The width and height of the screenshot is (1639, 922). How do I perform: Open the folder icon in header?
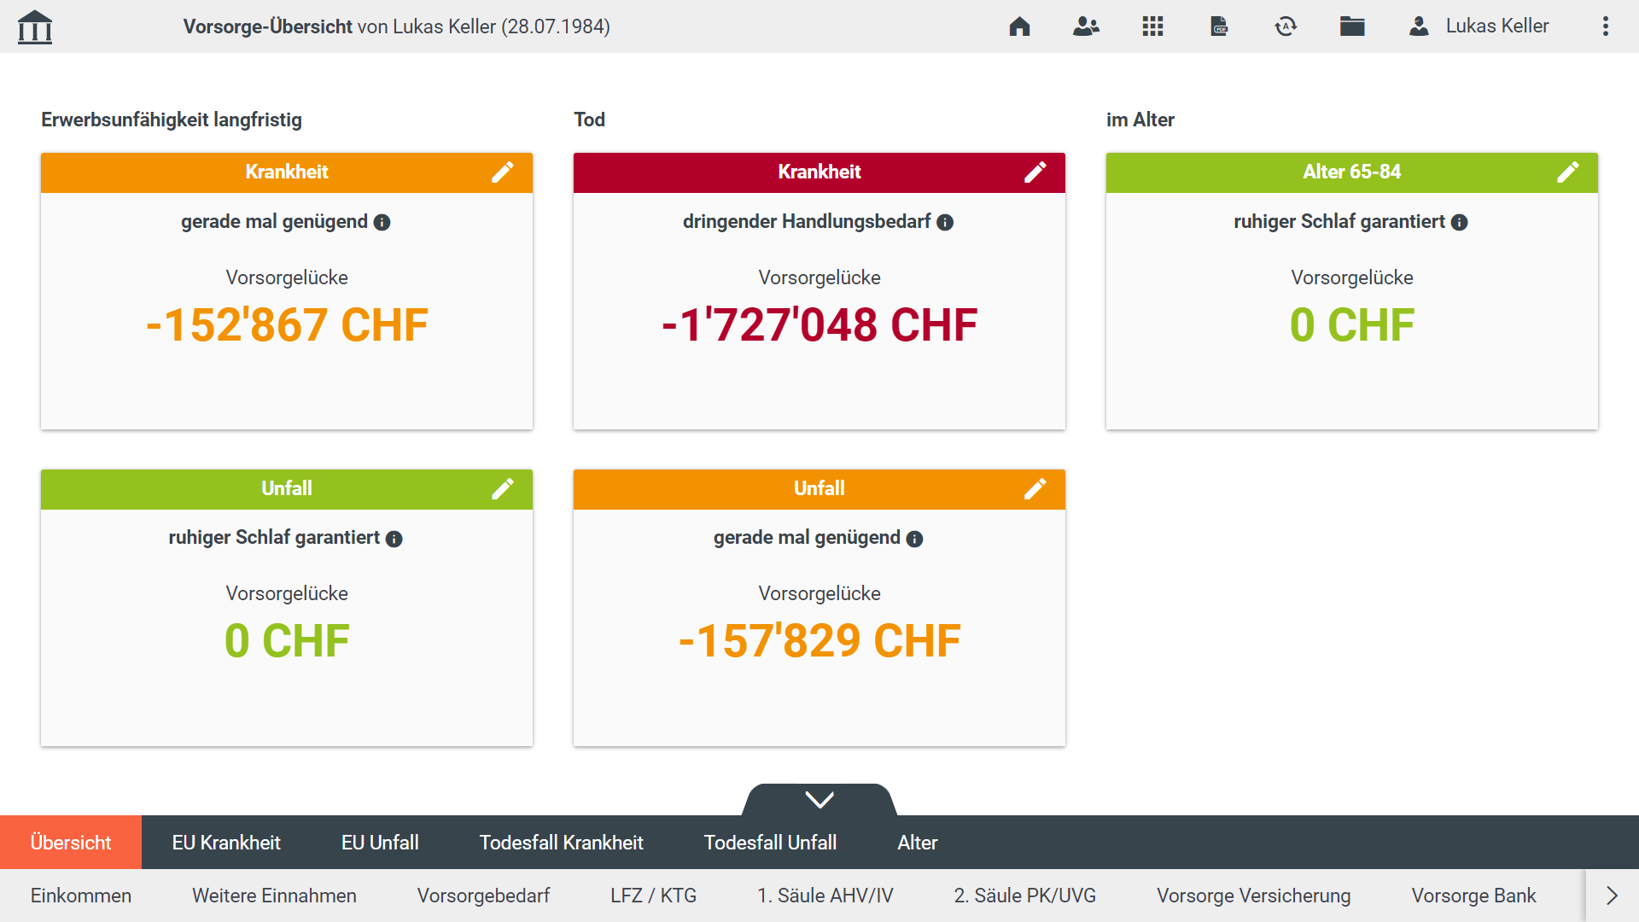point(1352,26)
